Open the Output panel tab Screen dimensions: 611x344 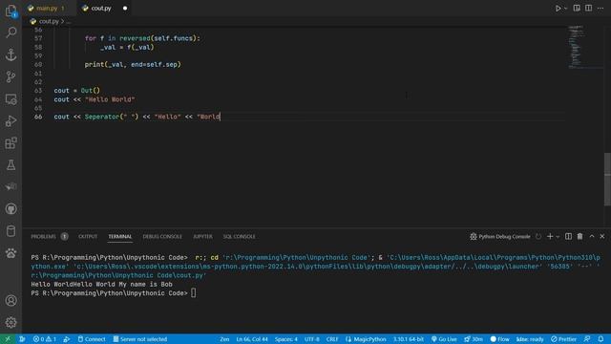(88, 236)
